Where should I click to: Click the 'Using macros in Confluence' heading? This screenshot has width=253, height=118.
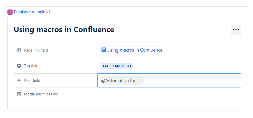click(x=64, y=30)
